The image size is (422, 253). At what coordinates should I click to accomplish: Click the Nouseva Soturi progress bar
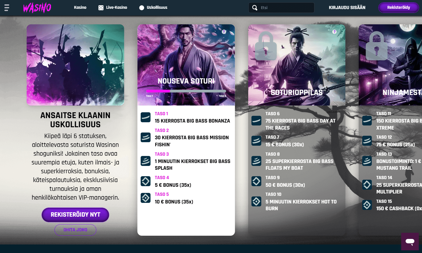tap(186, 91)
